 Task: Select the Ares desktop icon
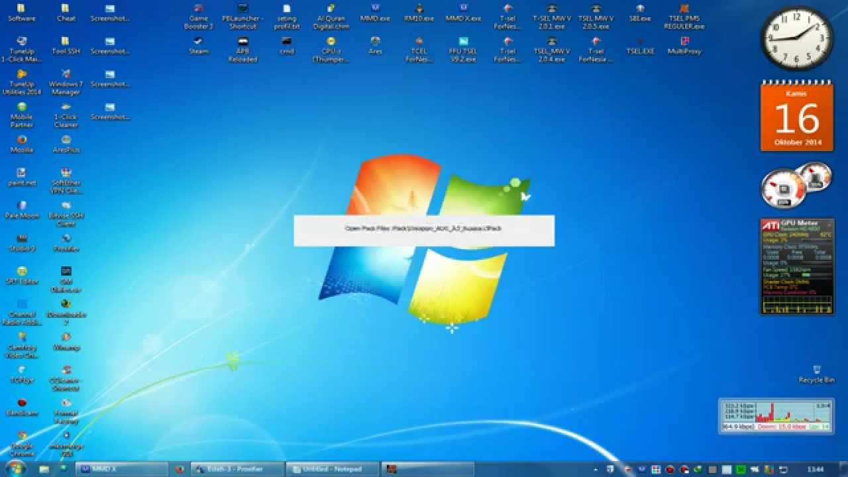pyautogui.click(x=375, y=45)
